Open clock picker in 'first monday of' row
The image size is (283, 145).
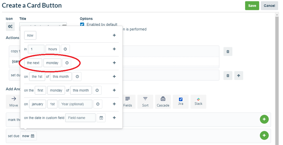(x=97, y=90)
